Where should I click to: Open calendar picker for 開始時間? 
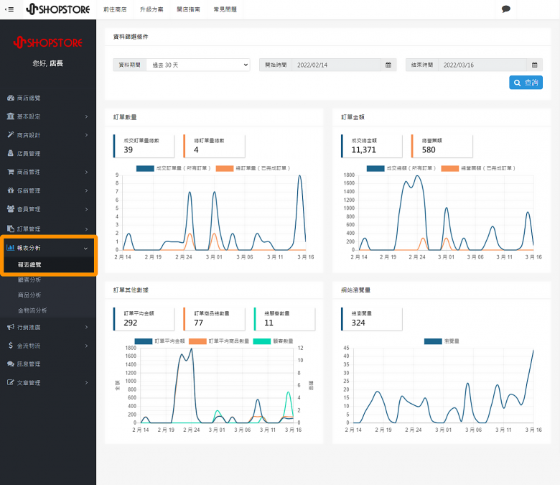[388, 65]
